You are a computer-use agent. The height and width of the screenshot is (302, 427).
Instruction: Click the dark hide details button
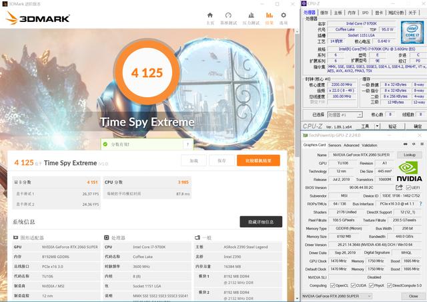click(261, 222)
